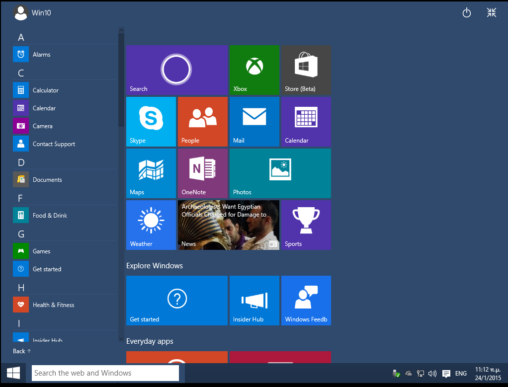The image size is (508, 387).
Task: Open the Action Center notifications icon
Action: (x=446, y=374)
